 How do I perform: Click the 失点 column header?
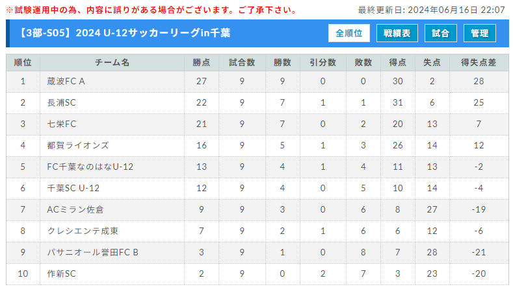(432, 62)
